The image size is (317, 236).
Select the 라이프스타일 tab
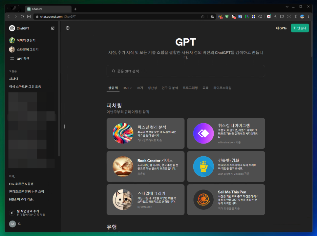click(x=222, y=88)
